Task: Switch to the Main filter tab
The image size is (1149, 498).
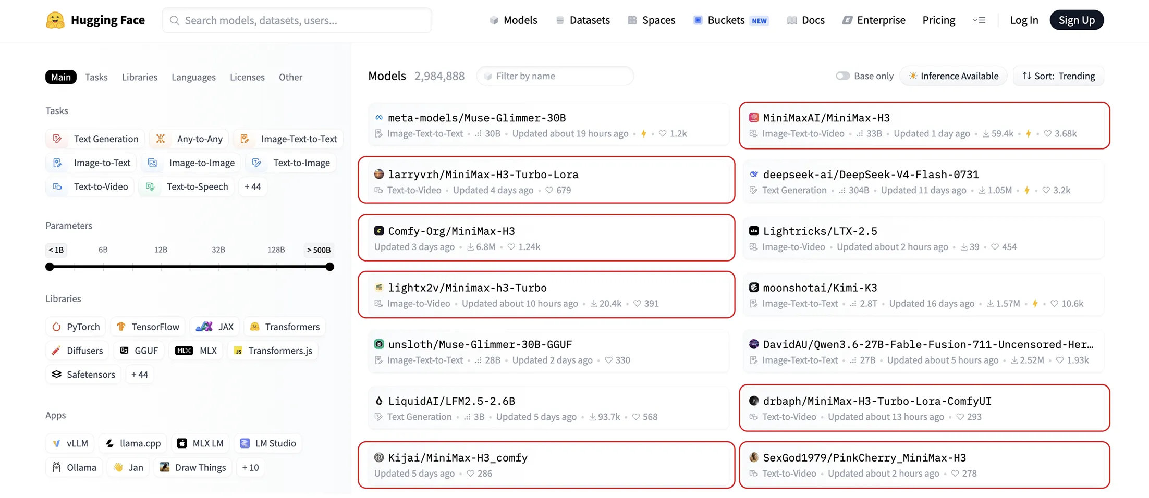Action: tap(61, 77)
